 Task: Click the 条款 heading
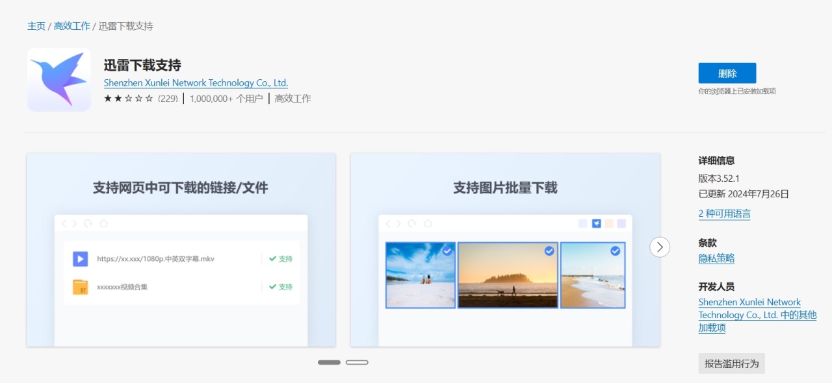[707, 243]
